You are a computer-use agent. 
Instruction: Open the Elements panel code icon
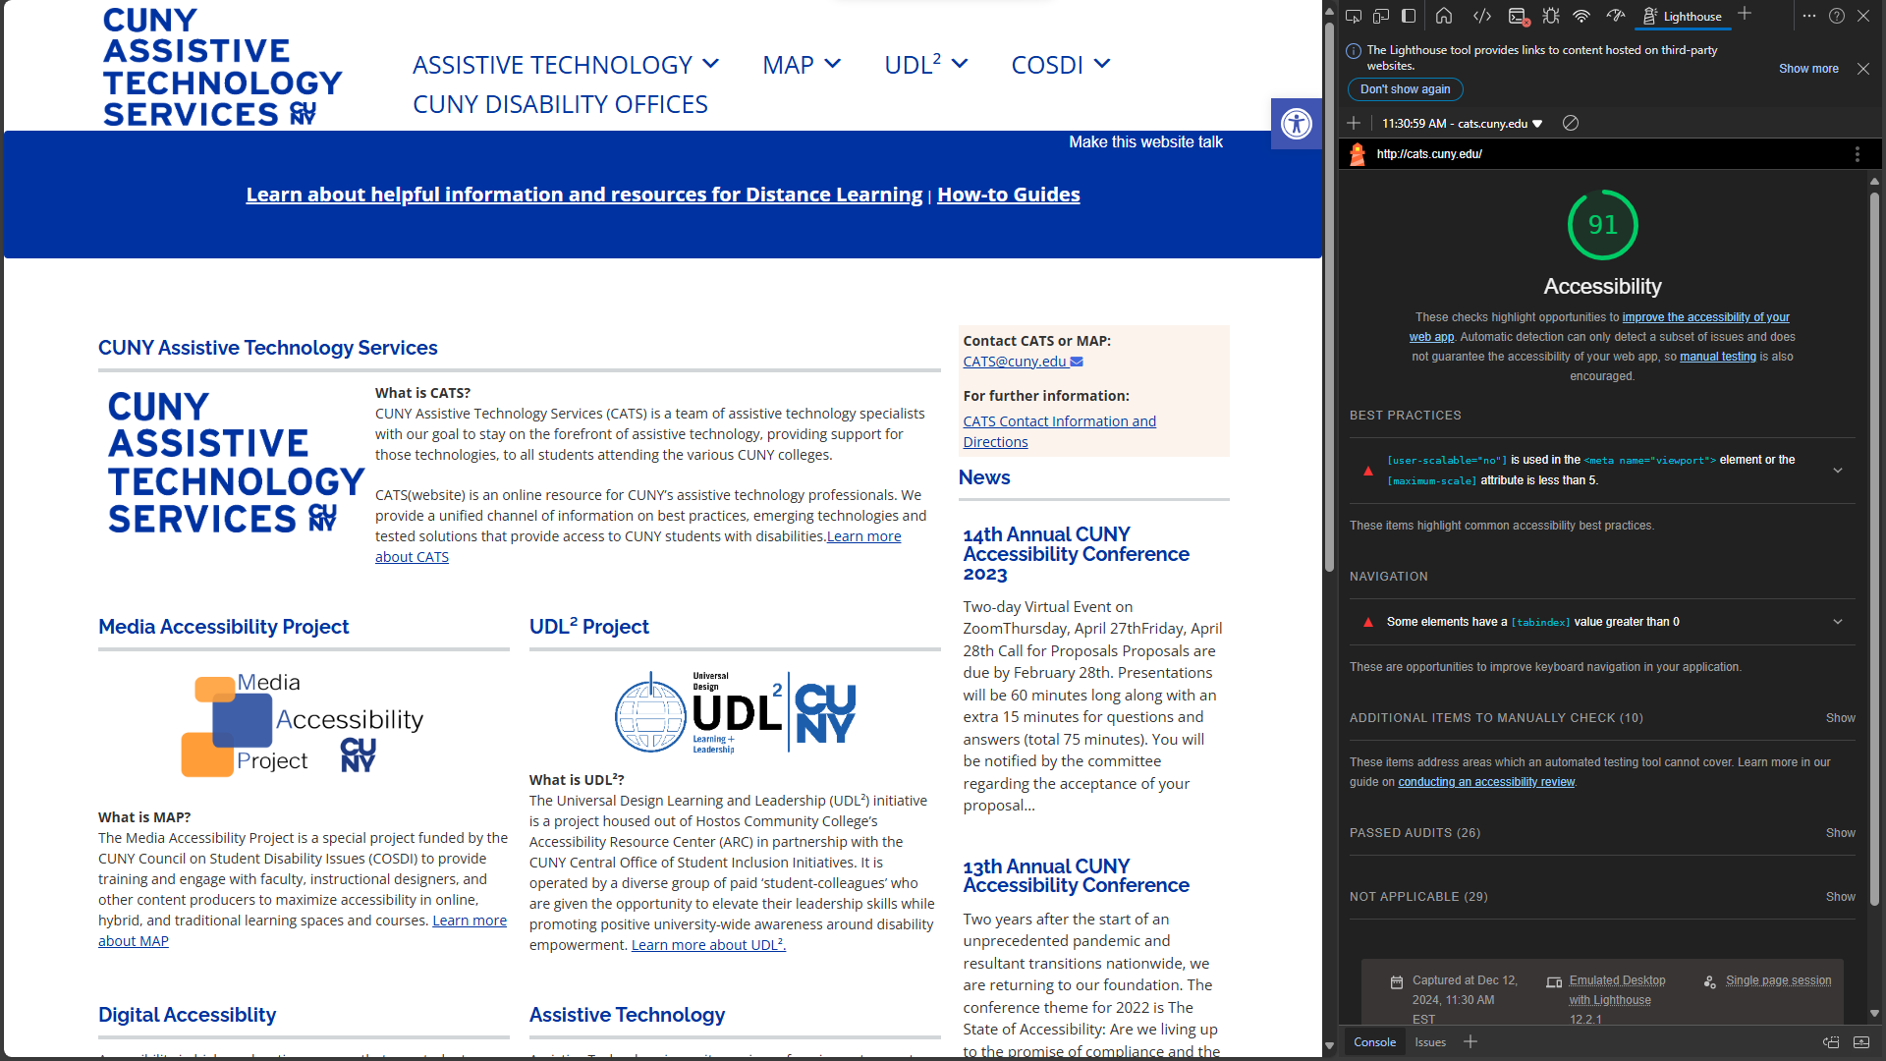click(1482, 16)
